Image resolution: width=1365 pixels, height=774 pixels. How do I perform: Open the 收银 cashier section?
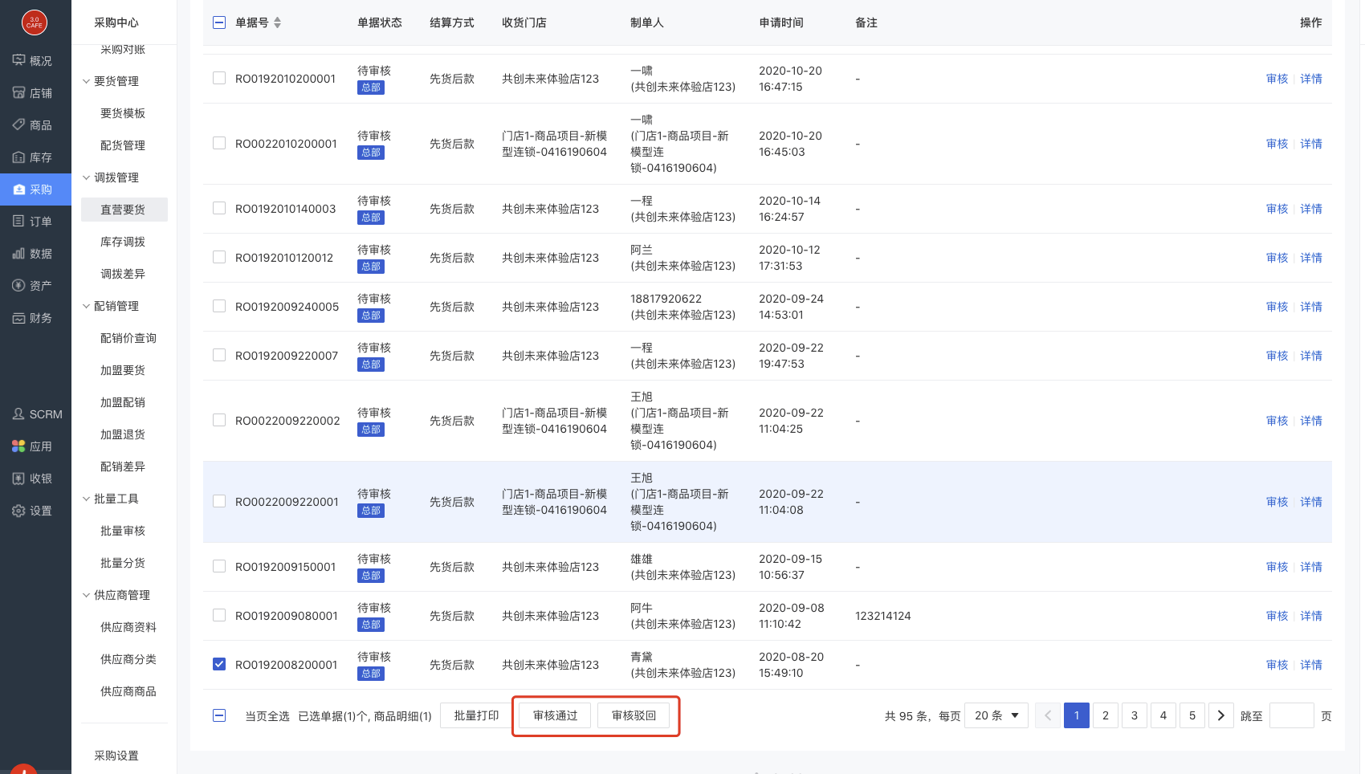point(33,479)
